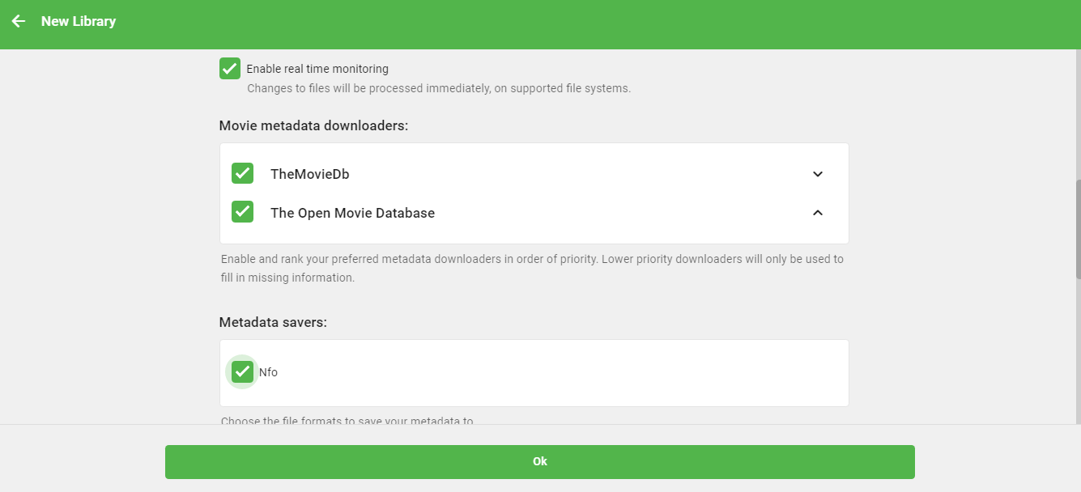1081x492 pixels.
Task: Move TheMovieDb down with chevron arrow
Action: 818,174
